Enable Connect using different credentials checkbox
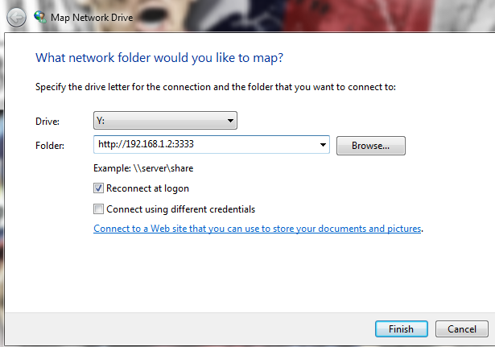The height and width of the screenshot is (347, 495). [x=99, y=209]
